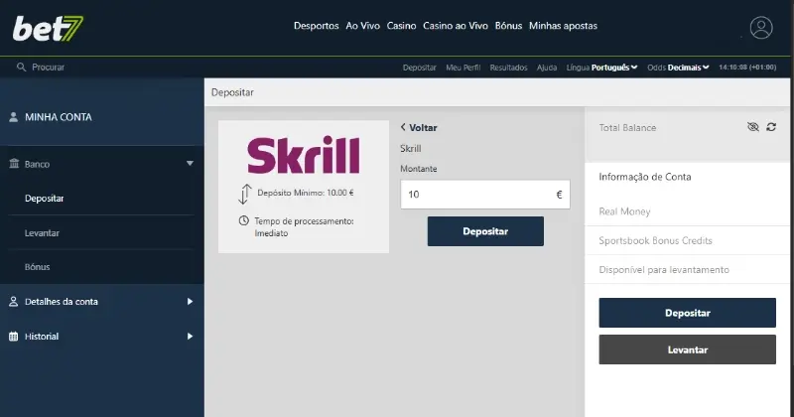
Task: Click the grey Levantar button
Action: [687, 350]
